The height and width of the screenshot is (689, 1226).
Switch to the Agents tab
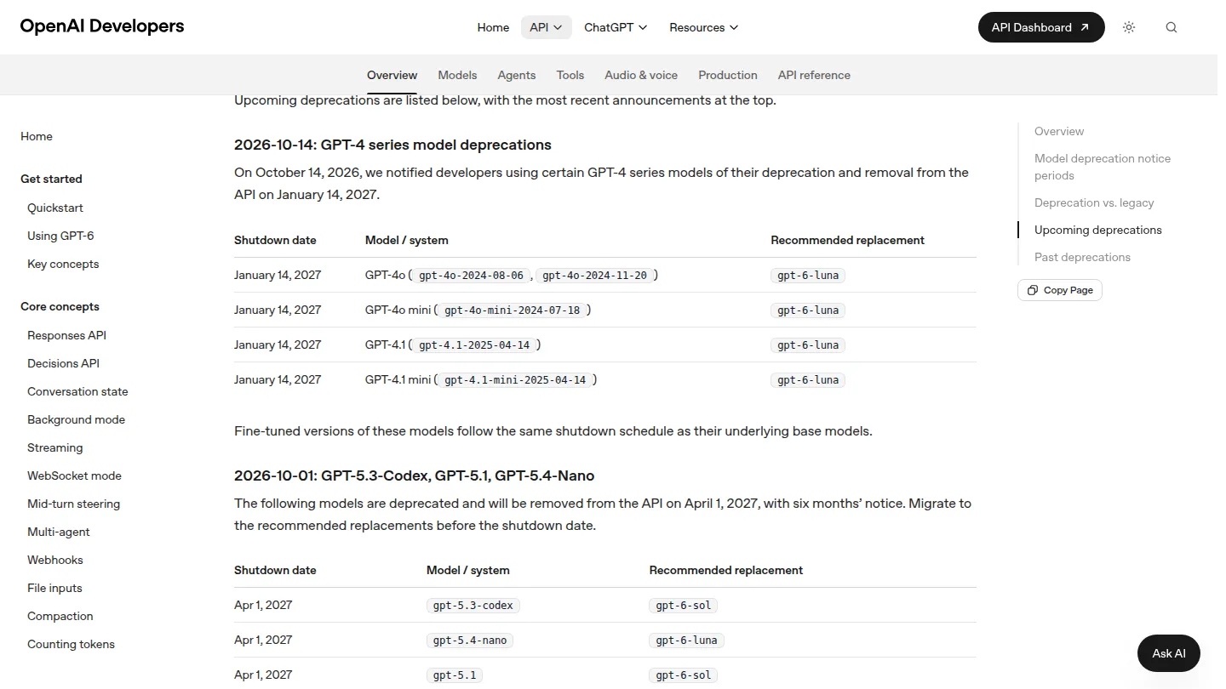[x=517, y=75]
